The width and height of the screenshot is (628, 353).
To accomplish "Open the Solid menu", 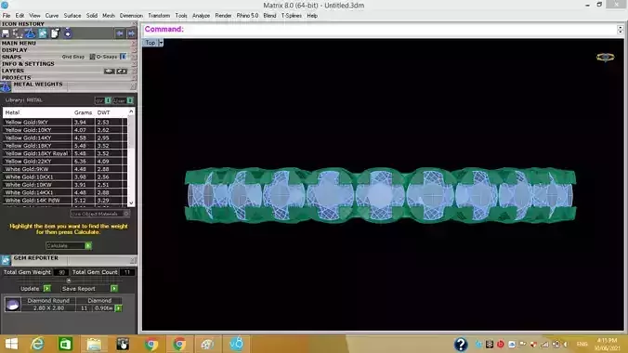I will (x=92, y=16).
